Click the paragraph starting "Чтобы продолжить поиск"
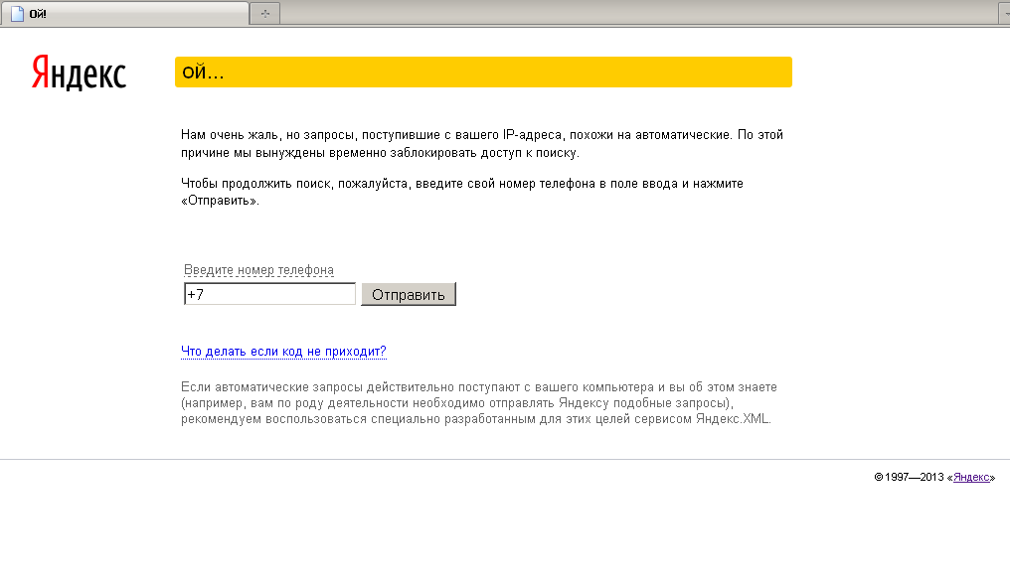Viewport: 1010px width, 588px height. tap(462, 192)
